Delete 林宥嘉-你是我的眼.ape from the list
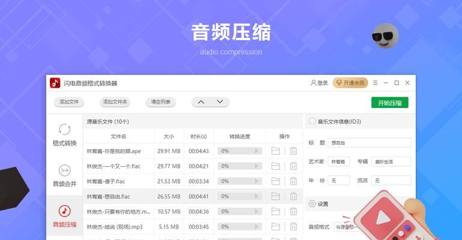Screen dimensions: 462x240 [293, 151]
